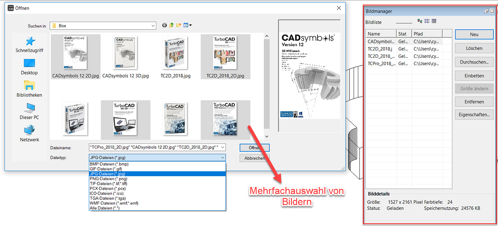The image size is (498, 226).
Task: Expand the Suchen in folder dropdown
Action: [153, 26]
